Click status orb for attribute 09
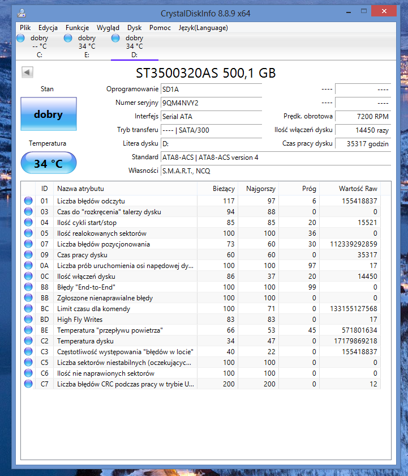This screenshot has width=408, height=476. pos(28,254)
